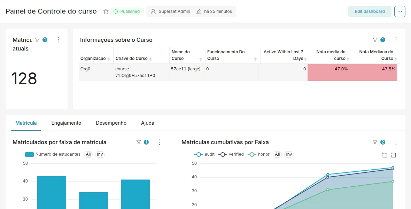Click the 47.5% median grade cell
Viewport: 411px width, 209px height.
[x=373, y=72]
